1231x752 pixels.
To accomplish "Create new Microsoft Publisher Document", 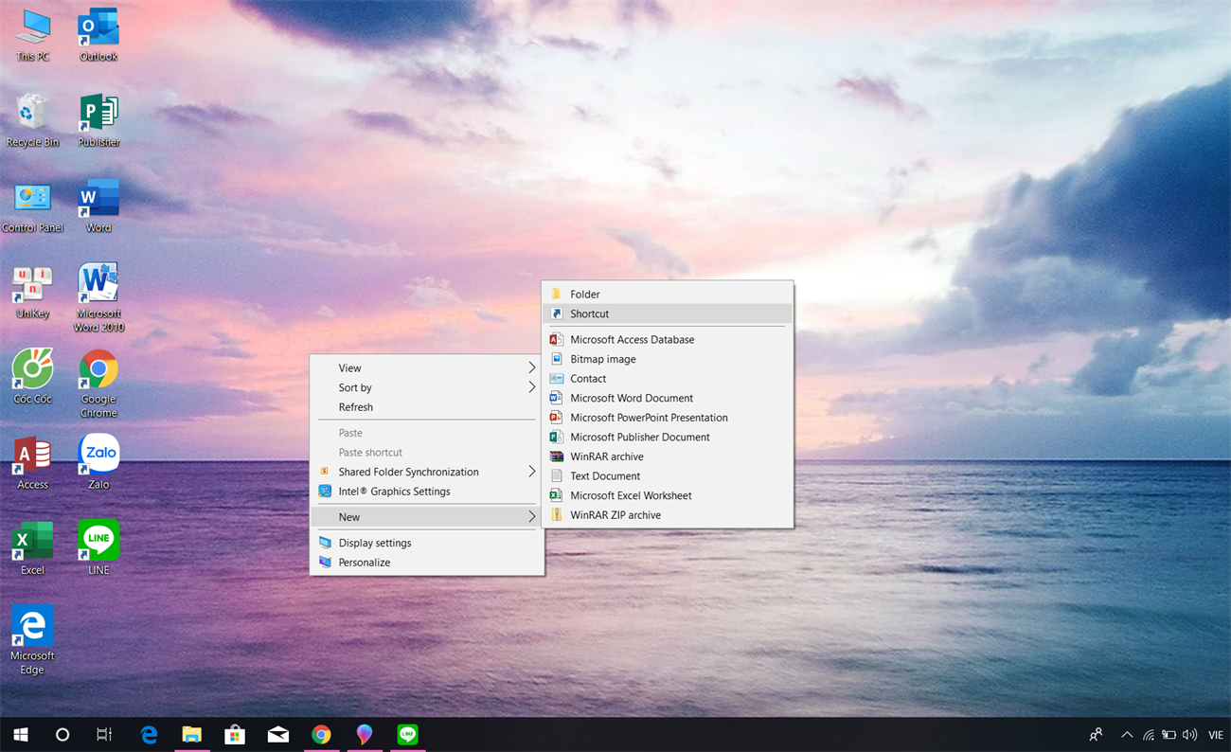I will (x=668, y=437).
